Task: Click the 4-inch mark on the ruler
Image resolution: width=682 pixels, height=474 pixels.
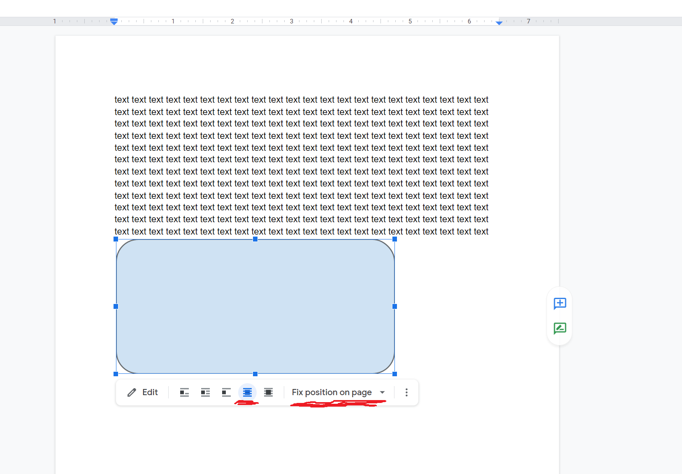Action: click(351, 21)
